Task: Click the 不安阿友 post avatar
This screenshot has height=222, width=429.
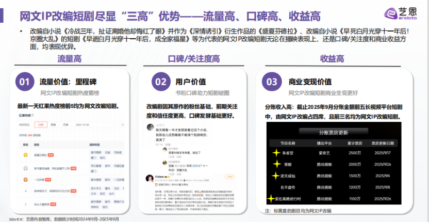Action: coord(150,179)
